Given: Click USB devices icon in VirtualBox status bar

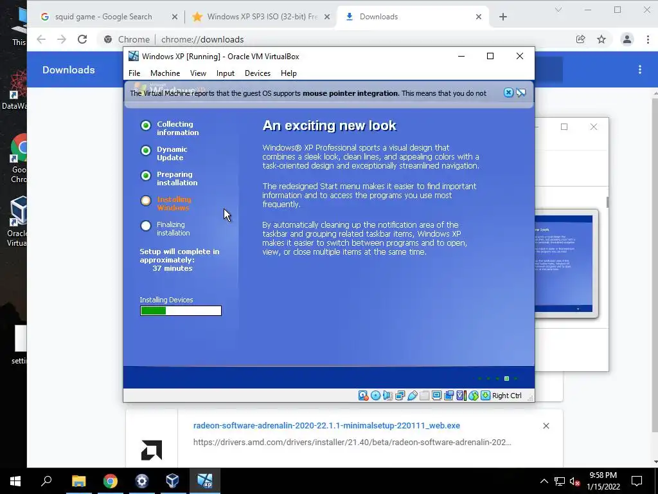Looking at the screenshot, I should pyautogui.click(x=412, y=396).
